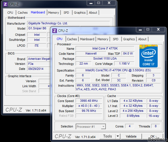This screenshot has height=142, width=168.
Task: Switch to Mainboard tab in front window
Action: pyautogui.click(x=87, y=39)
